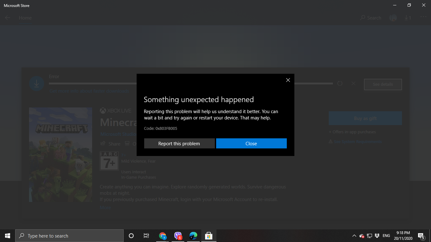Image resolution: width=431 pixels, height=242 pixels.
Task: Click the Minecraft cover art thumbnail
Action: tap(61, 155)
